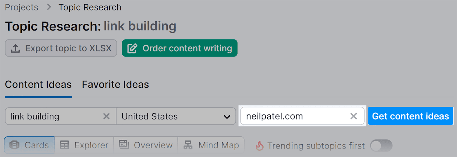The image size is (457, 157).
Task: Click the Overview layout icon
Action: point(124,145)
